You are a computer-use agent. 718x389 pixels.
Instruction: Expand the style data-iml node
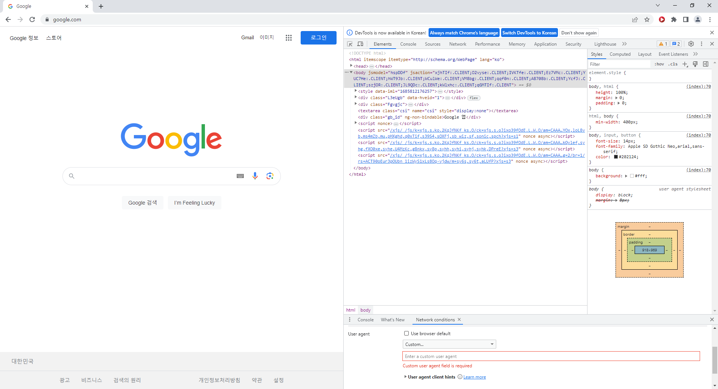(x=356, y=91)
